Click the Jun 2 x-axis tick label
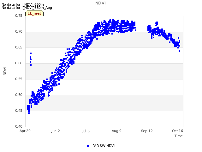Screen dimensions: 202x152 (56, 131)
